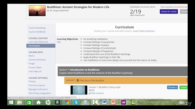Viewport: 195px width, 109px height.
Task: Click 'Understand the core of the Buddha's teachings'
Action: (107, 54)
